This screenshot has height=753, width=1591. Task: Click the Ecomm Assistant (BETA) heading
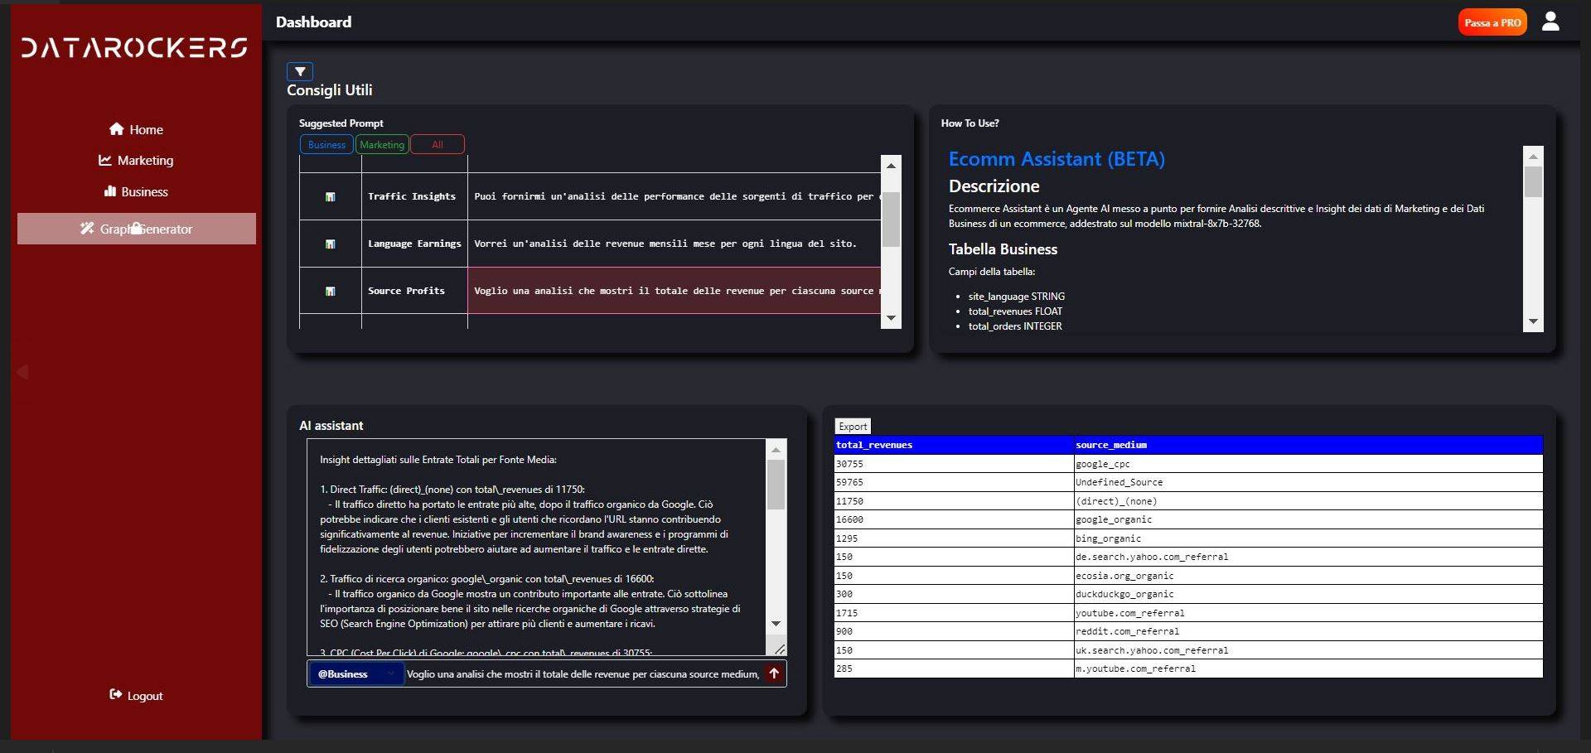point(1057,159)
